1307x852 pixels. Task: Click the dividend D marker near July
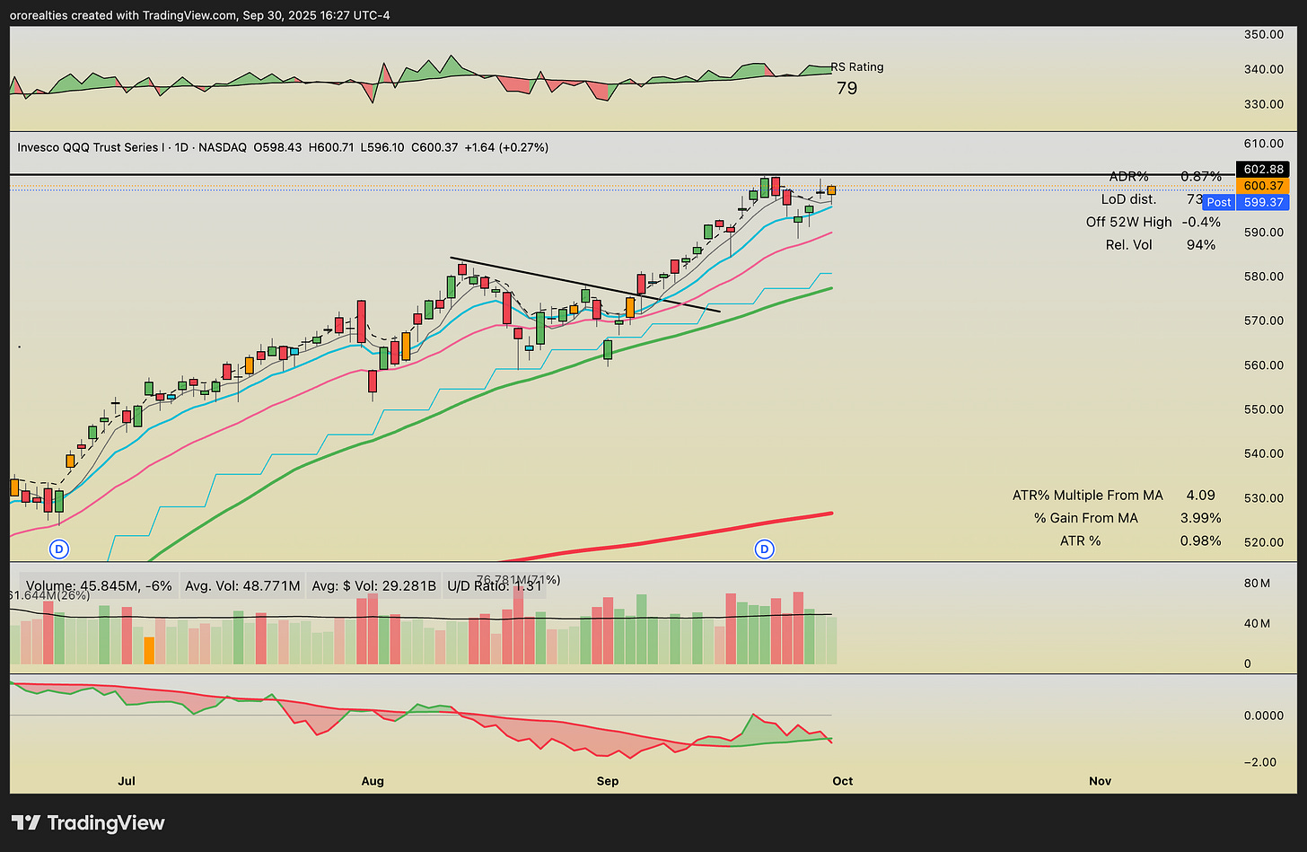[59, 549]
